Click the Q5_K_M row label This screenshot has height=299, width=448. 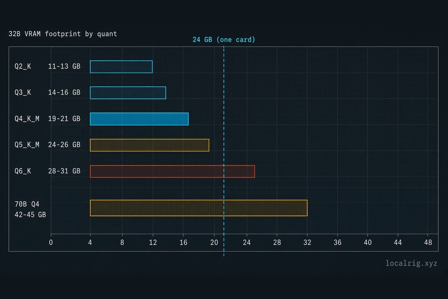click(x=27, y=145)
